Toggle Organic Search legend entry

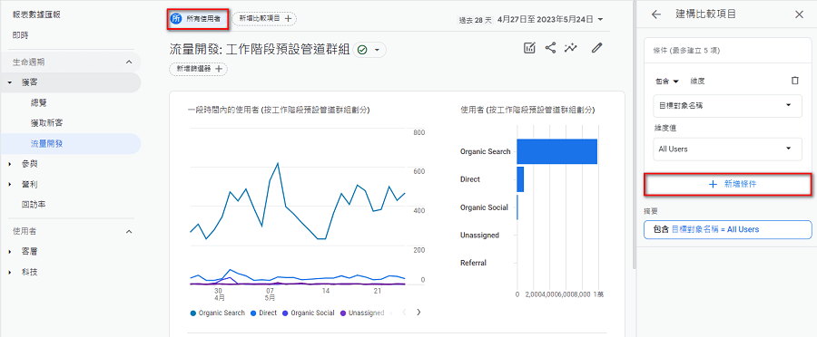pos(218,313)
